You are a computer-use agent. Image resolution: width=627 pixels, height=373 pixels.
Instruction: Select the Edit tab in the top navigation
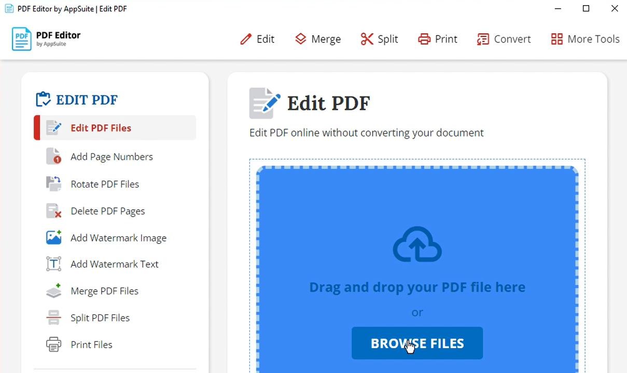(257, 39)
